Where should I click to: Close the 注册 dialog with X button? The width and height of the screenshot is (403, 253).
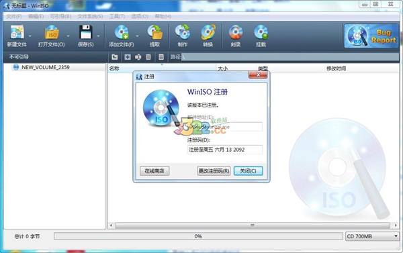pyautogui.click(x=258, y=74)
